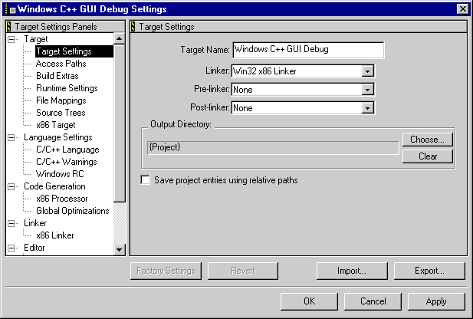Open the Linker dropdown arrow
Viewport: 473px width, 319px height.
[368, 71]
